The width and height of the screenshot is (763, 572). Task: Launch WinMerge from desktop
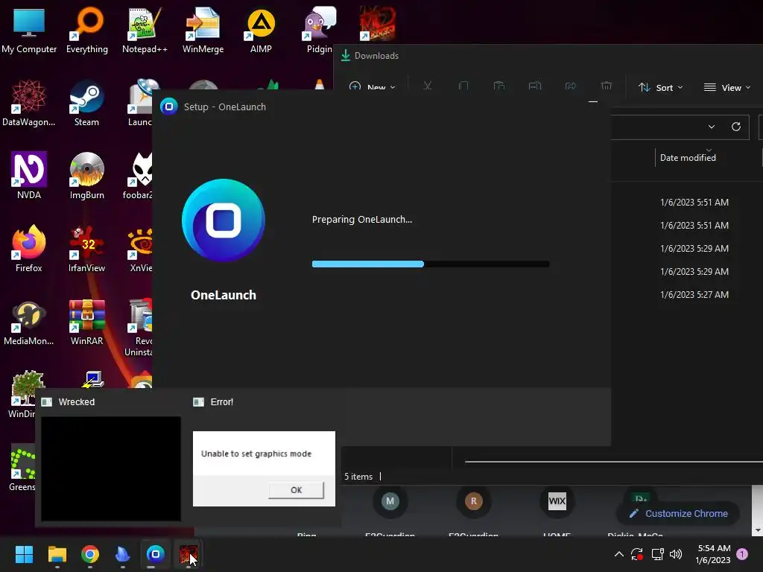point(203,30)
